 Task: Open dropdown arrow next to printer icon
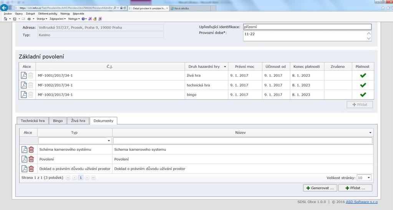[33, 19]
